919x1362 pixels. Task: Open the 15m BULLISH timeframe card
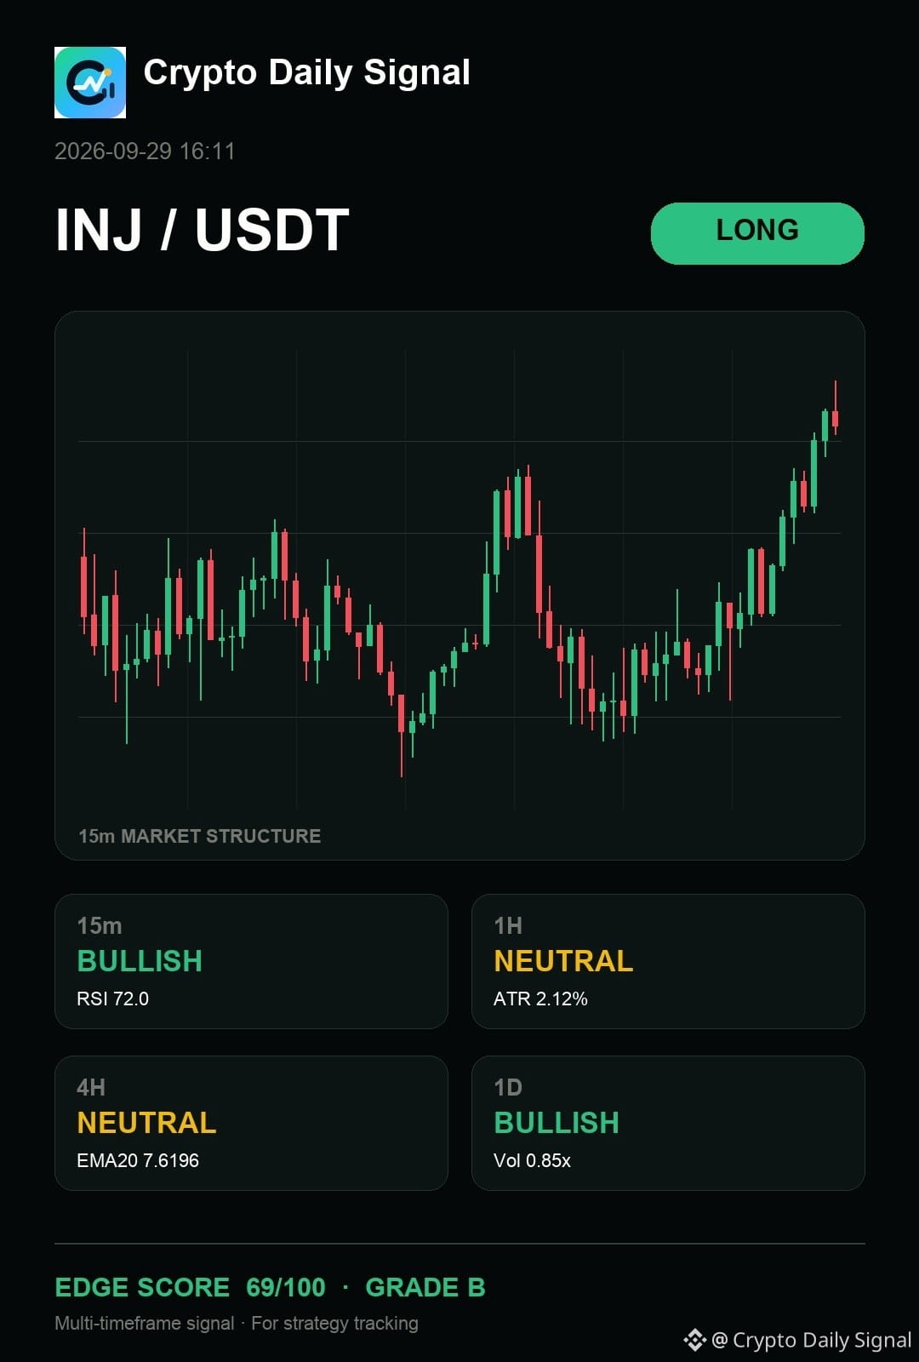pos(251,961)
